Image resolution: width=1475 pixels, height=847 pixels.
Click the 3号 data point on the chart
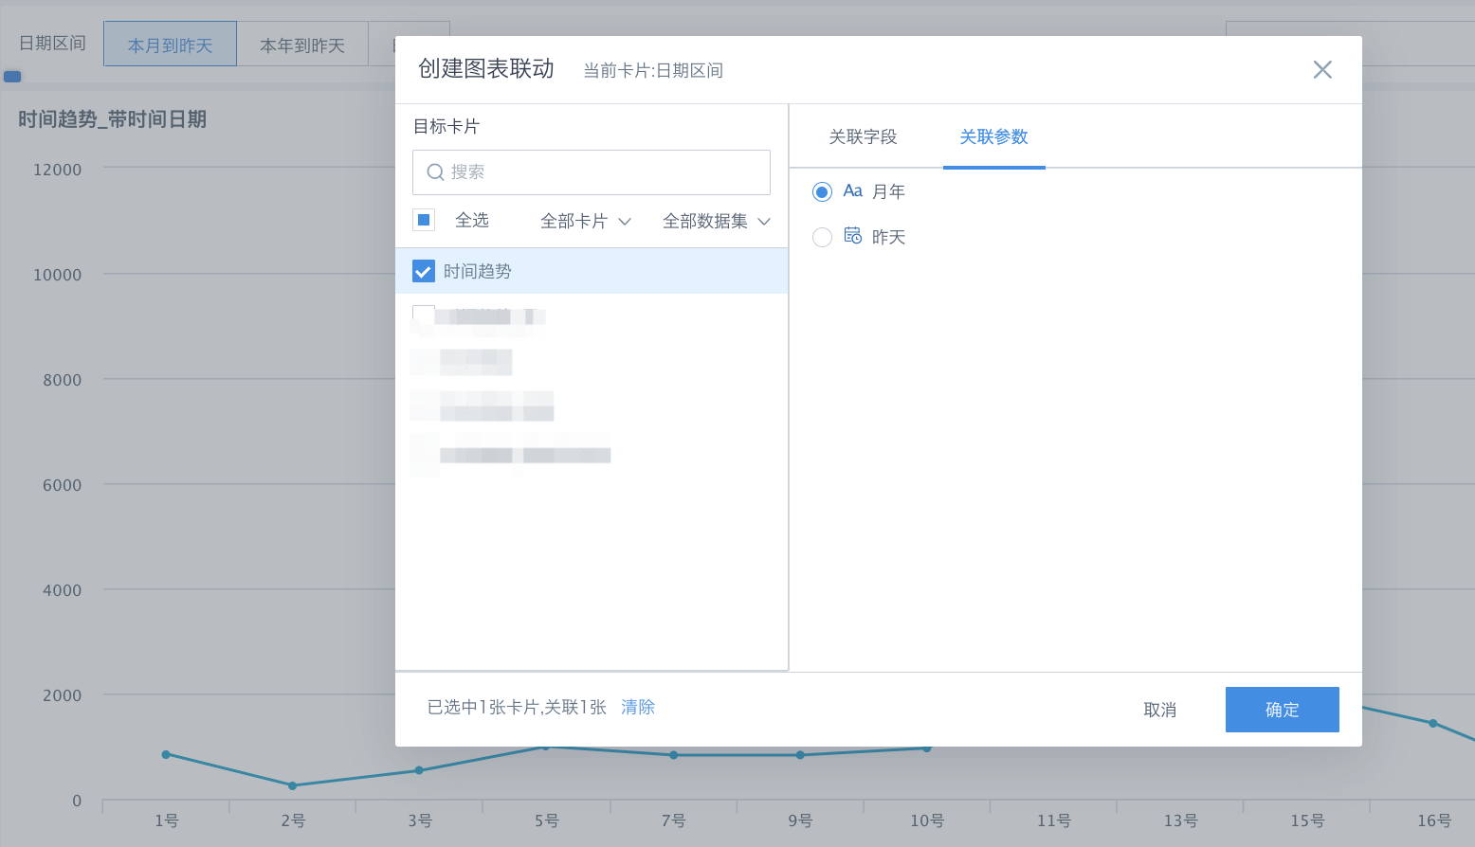(x=419, y=770)
